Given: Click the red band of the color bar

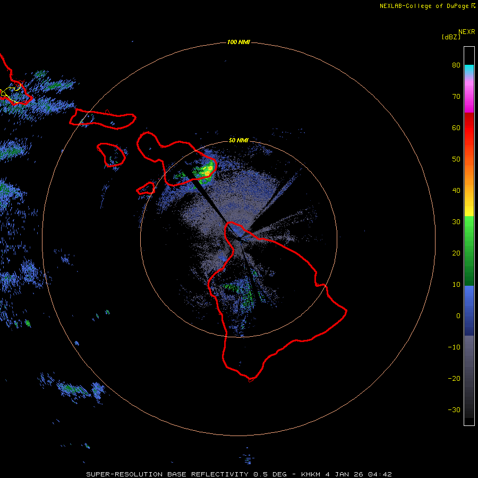Looking at the screenshot, I should (469, 128).
